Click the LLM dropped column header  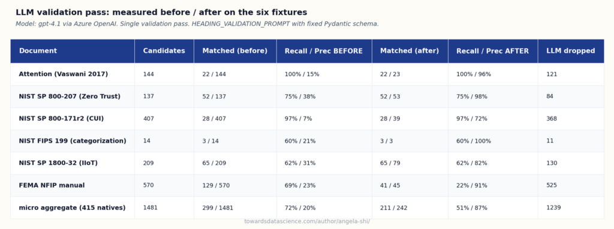pyautogui.click(x=571, y=51)
